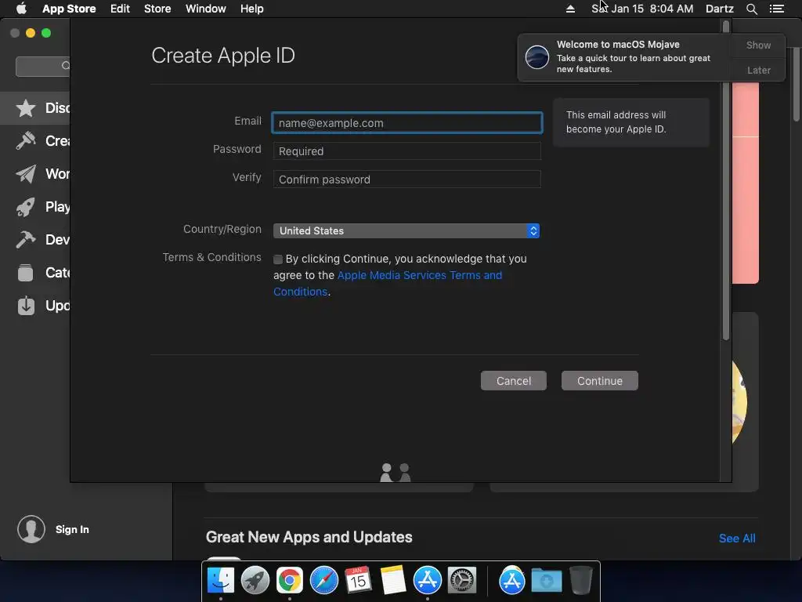
Task: Click the eject icon in menu bar
Action: click(570, 9)
